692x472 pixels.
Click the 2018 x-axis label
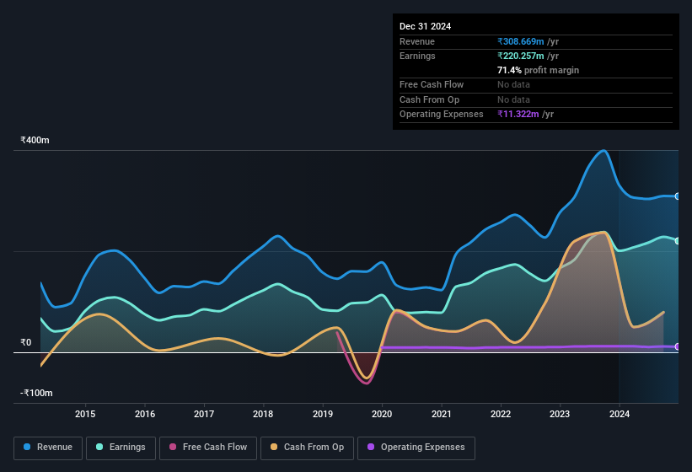click(x=263, y=414)
